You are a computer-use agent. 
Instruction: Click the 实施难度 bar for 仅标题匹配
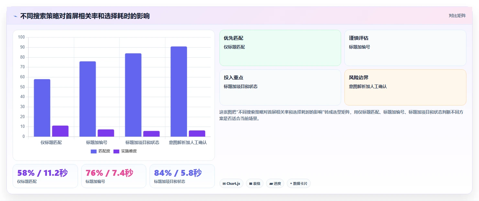tap(60, 131)
